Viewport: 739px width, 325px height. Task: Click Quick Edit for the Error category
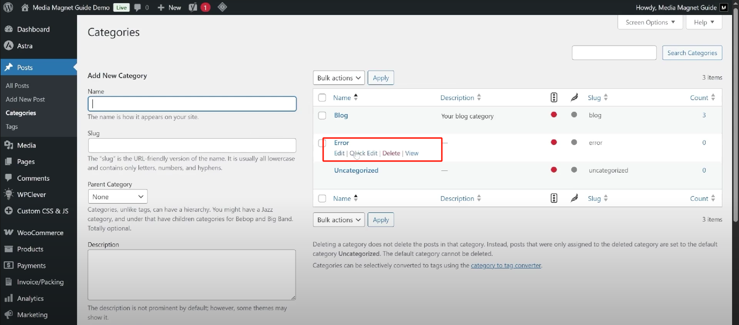(364, 153)
